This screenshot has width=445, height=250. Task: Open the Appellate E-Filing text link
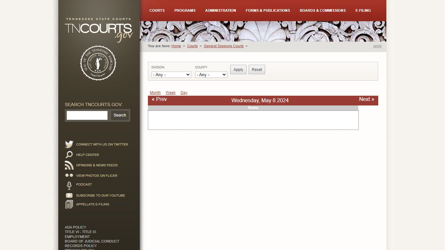click(x=93, y=204)
